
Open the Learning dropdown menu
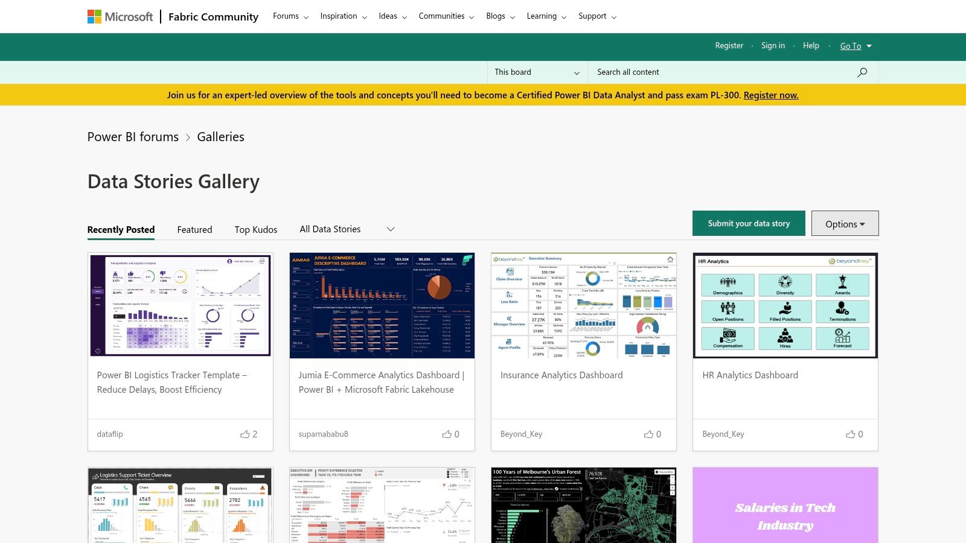(546, 16)
